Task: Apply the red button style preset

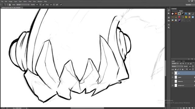Action: (x=179, y=17)
